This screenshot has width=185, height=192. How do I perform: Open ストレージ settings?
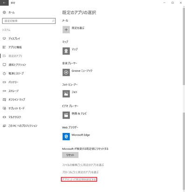[14, 91]
